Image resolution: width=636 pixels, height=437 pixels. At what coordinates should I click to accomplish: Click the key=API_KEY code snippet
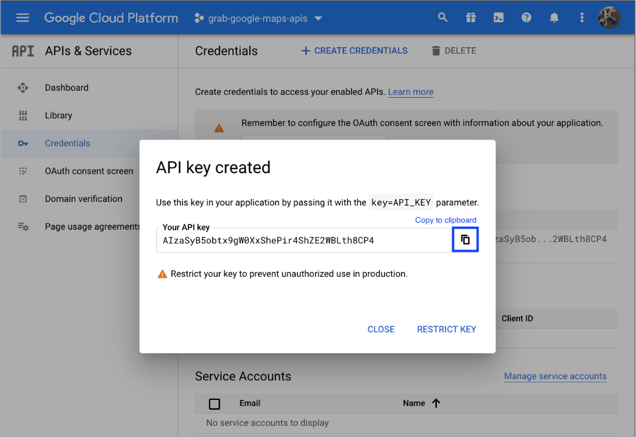[401, 203]
